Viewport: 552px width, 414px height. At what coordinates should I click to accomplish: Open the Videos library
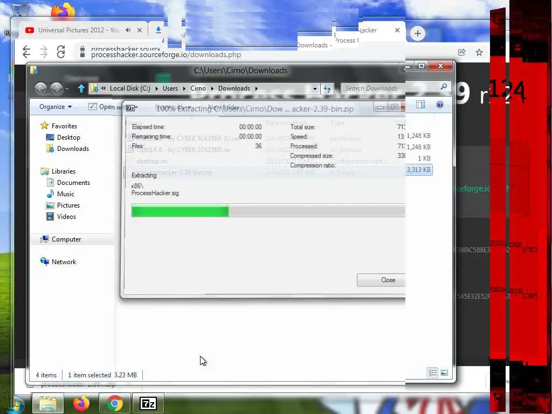(x=66, y=216)
